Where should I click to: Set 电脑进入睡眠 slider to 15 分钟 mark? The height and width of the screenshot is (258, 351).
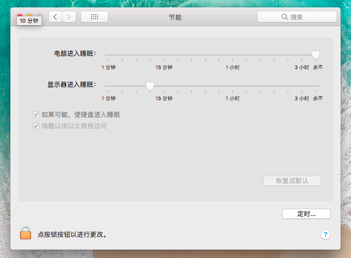click(164, 55)
